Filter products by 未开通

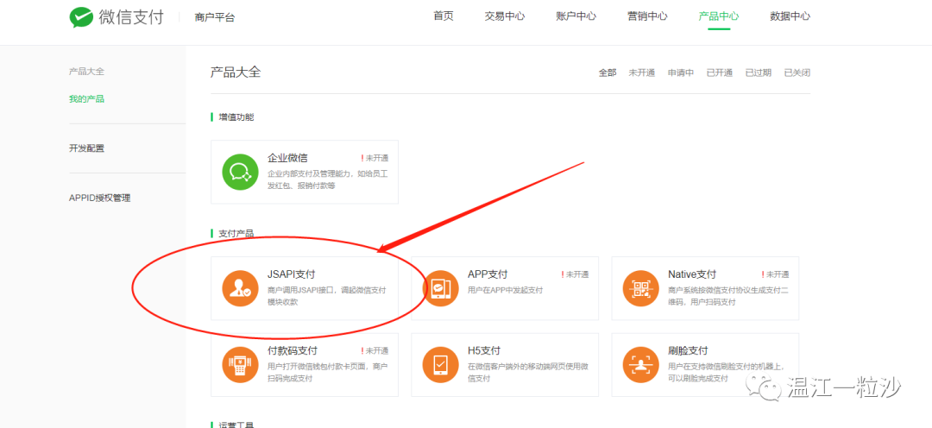pos(642,72)
